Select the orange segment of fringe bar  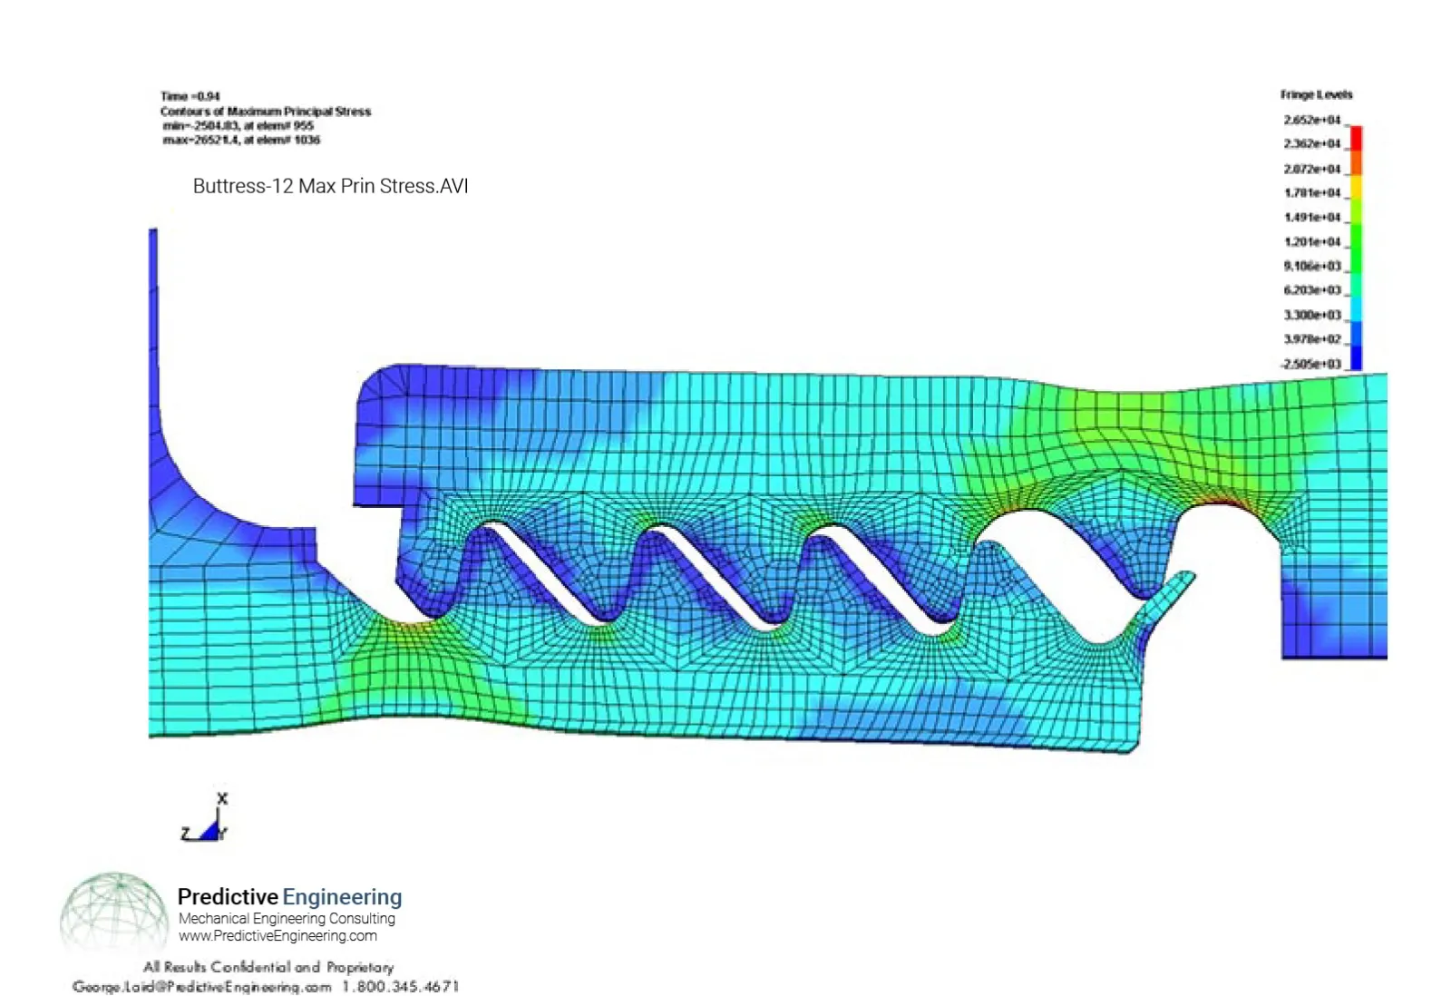(1357, 162)
